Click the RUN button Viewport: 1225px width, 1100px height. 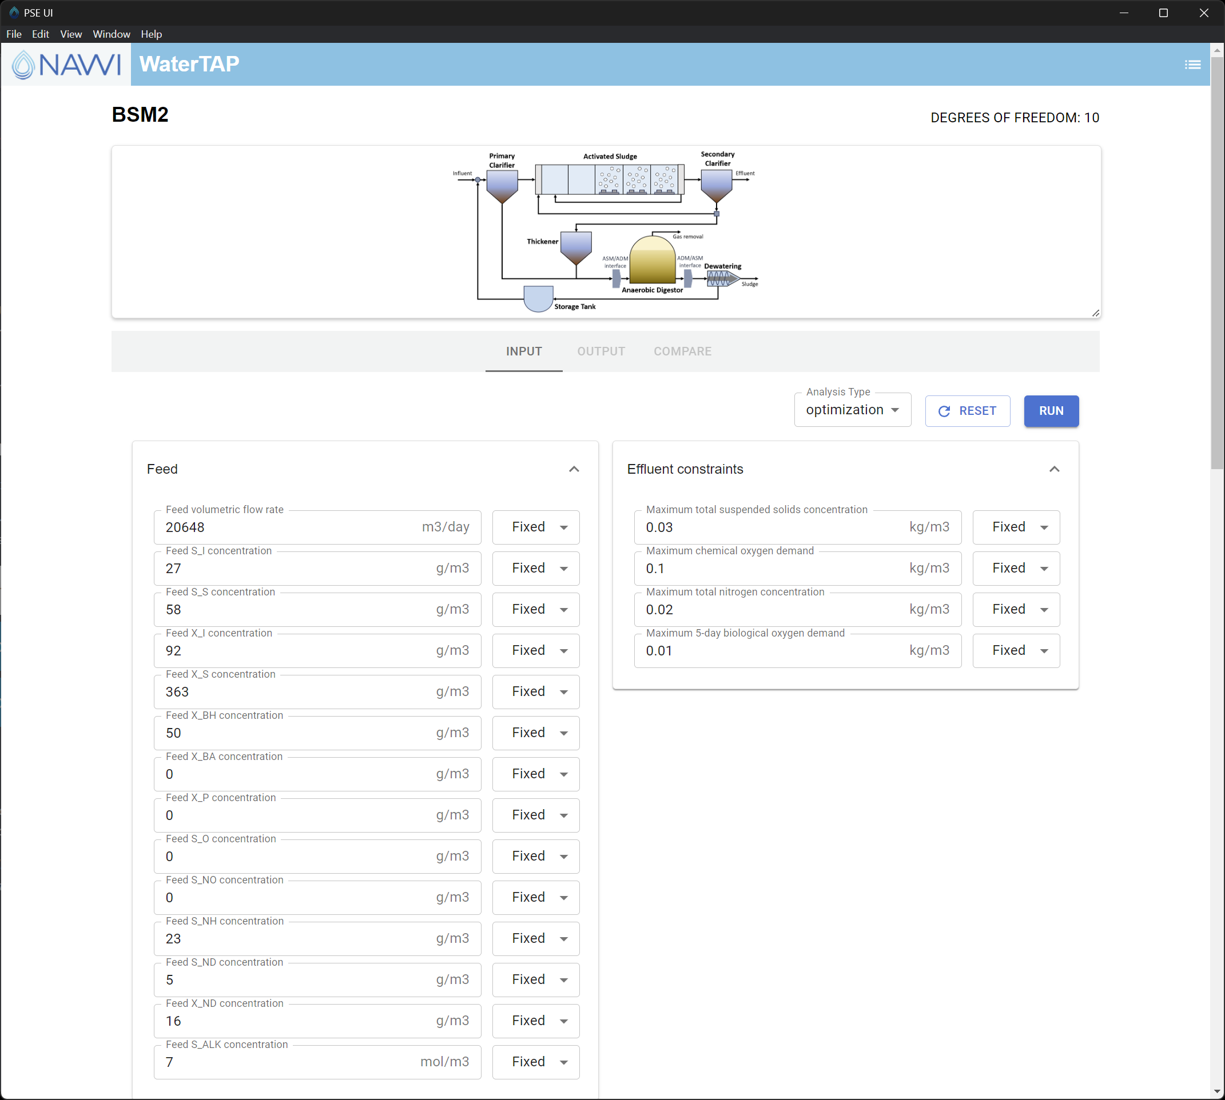tap(1051, 411)
